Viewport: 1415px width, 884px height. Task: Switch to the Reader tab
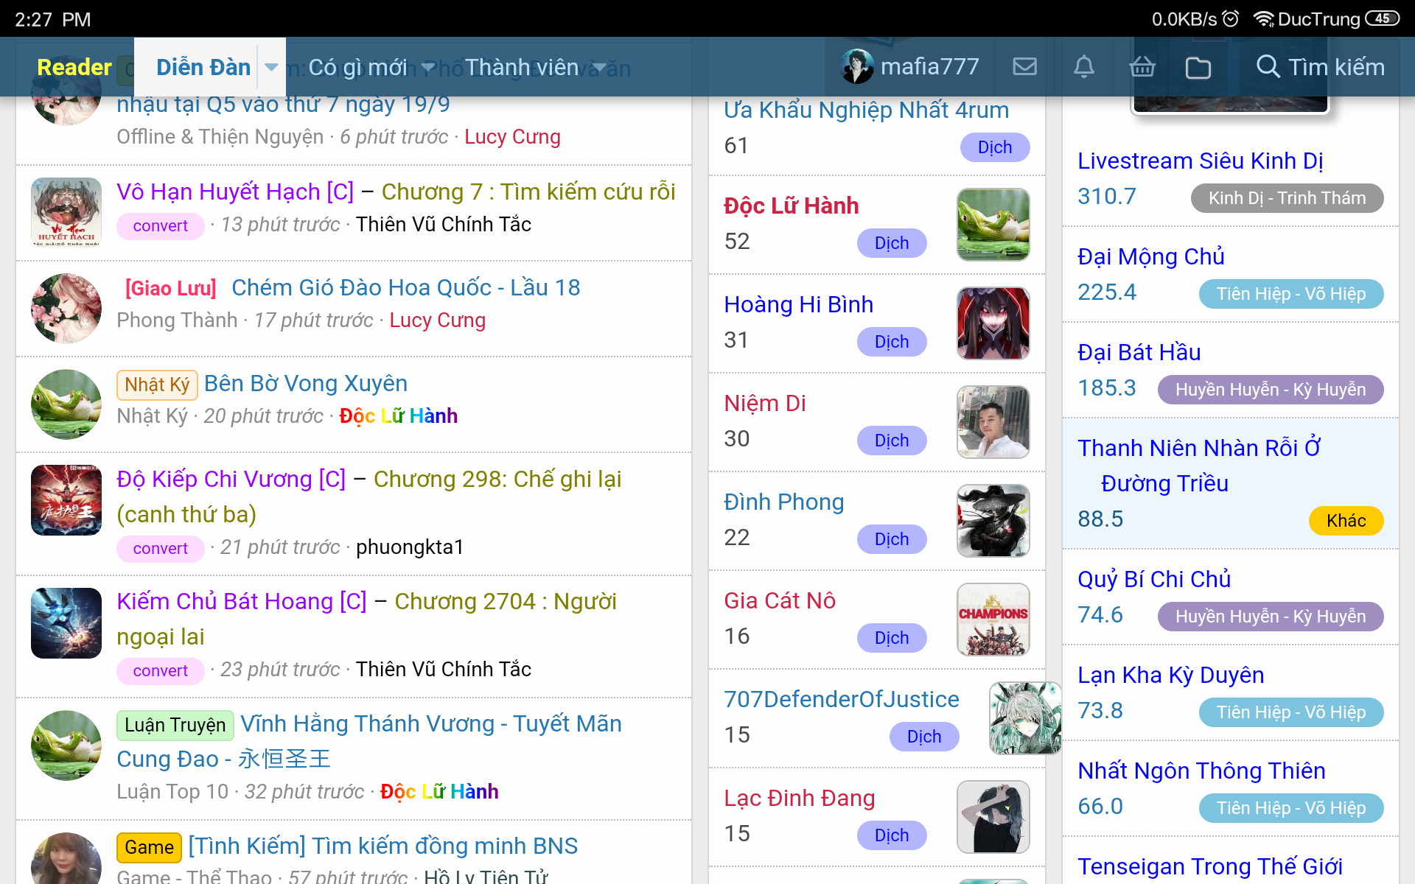tap(74, 67)
